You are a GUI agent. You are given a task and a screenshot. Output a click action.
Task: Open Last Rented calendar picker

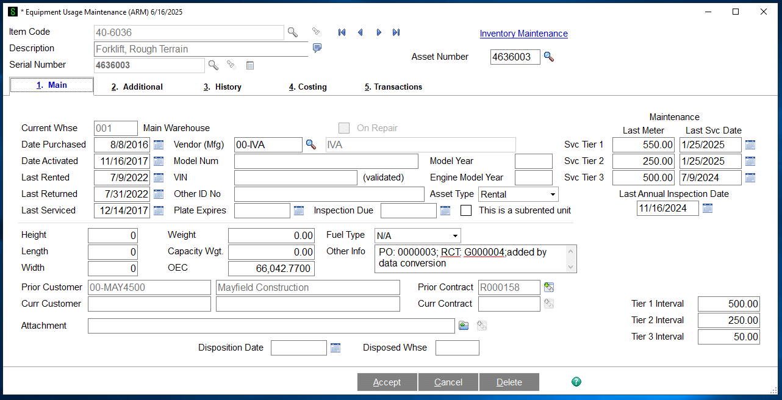pyautogui.click(x=159, y=177)
